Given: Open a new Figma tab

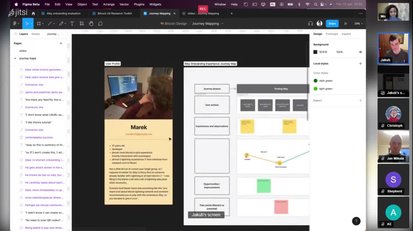Looking at the screenshot, I should (x=231, y=14).
